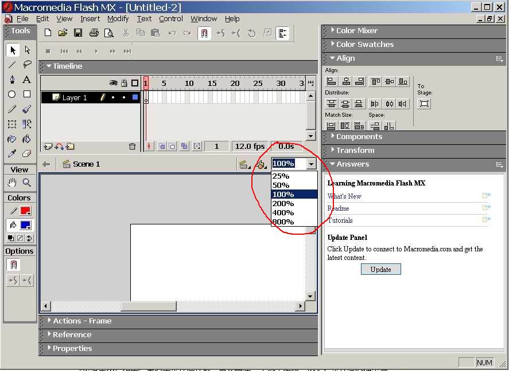Expand the Color Mixer panel
The image size is (509, 371).
pos(333,30)
